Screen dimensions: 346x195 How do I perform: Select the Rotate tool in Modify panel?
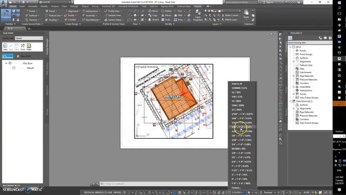[167, 11]
